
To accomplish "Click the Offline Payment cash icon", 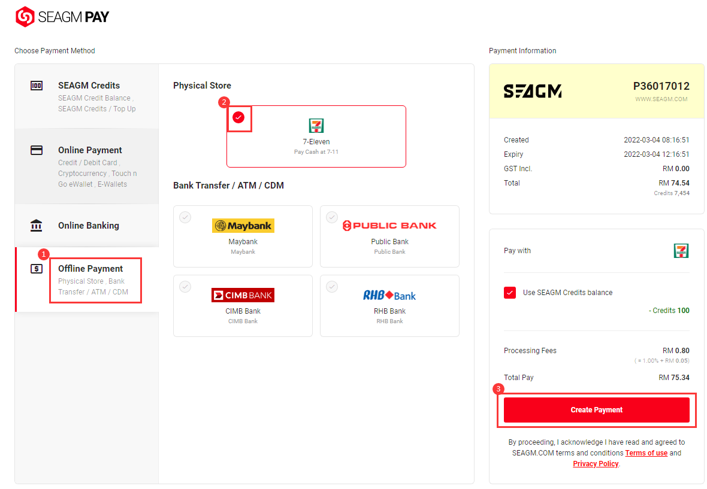I will pos(37,269).
